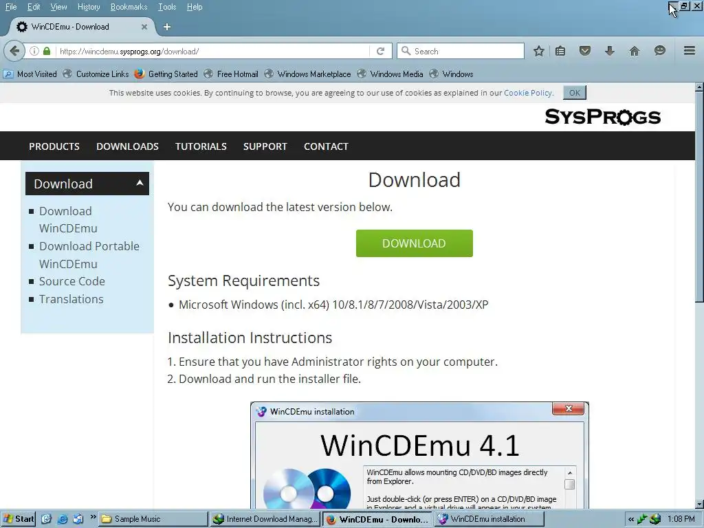Open the Cookie Policy link

[x=527, y=93]
